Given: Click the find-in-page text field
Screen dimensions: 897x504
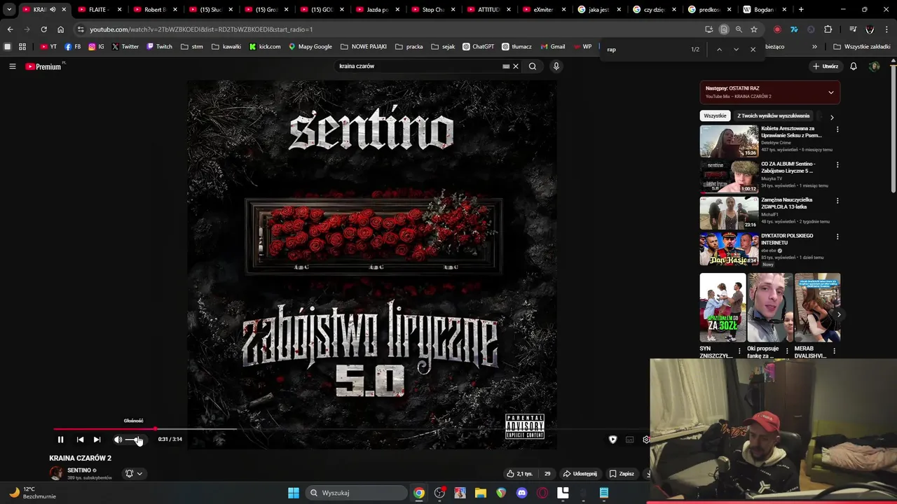Looking at the screenshot, I should click(645, 50).
